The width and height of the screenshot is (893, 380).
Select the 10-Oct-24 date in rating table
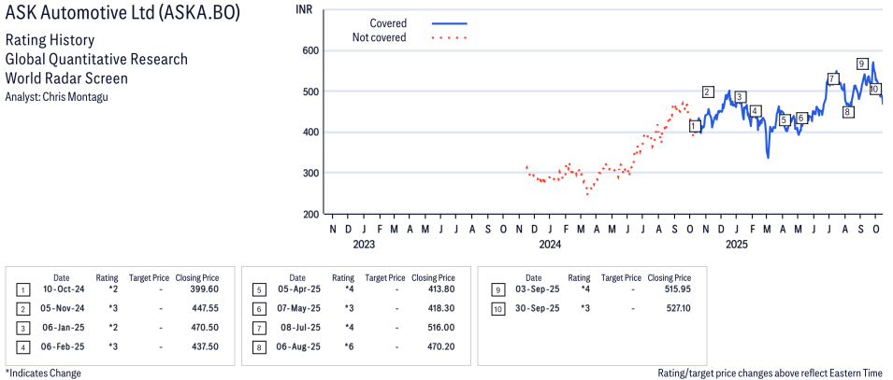pos(62,289)
